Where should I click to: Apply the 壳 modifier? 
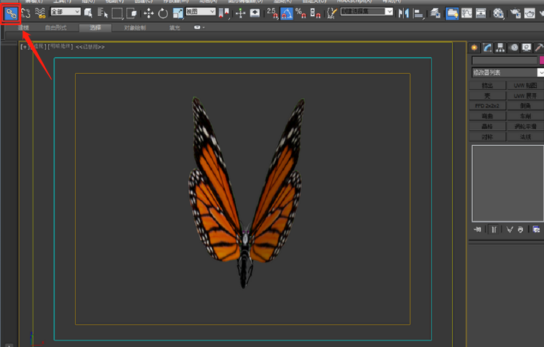[487, 95]
